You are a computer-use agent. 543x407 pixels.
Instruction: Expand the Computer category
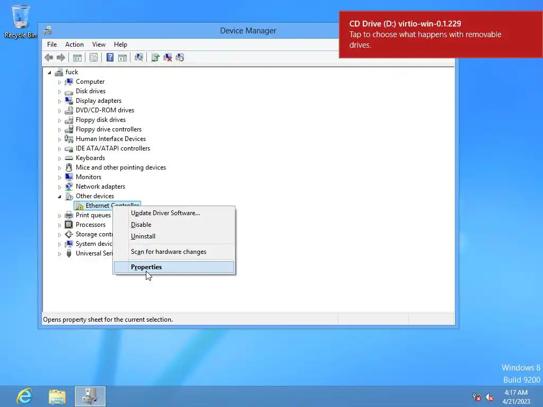(59, 82)
